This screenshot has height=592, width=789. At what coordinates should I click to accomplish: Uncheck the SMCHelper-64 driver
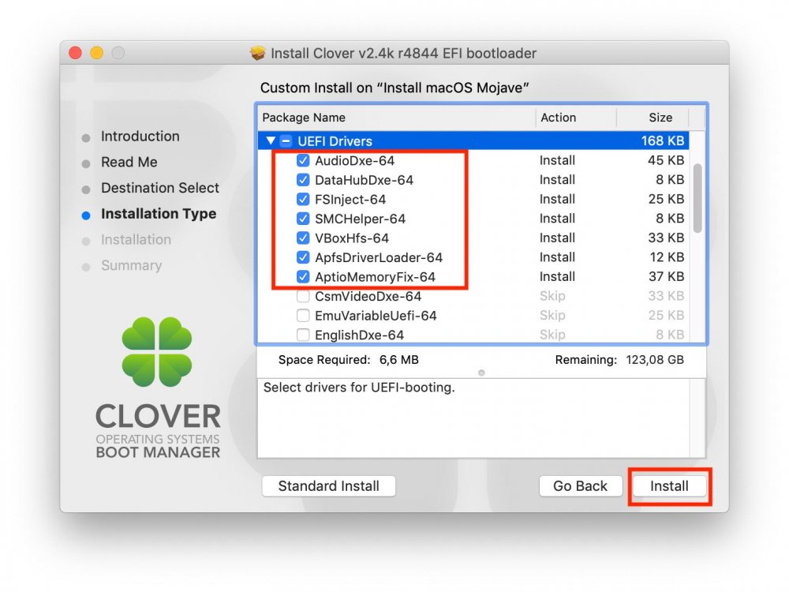click(303, 219)
